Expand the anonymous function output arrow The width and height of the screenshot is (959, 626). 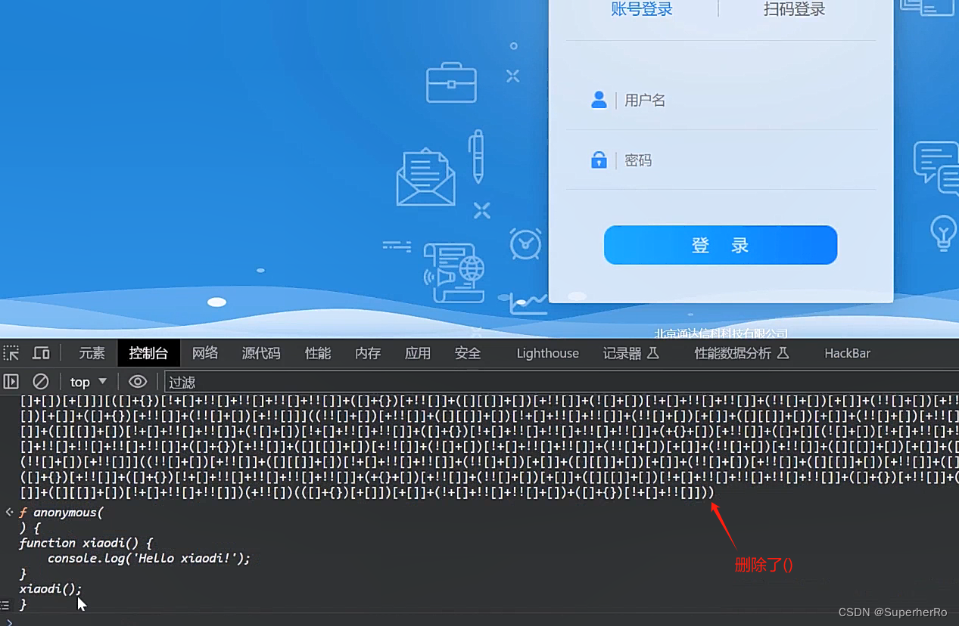[9, 513]
